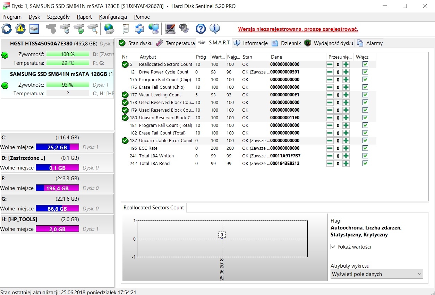Click the globe with disk toolbar icon
Viewport: 435px width, 295px height.
109,29
